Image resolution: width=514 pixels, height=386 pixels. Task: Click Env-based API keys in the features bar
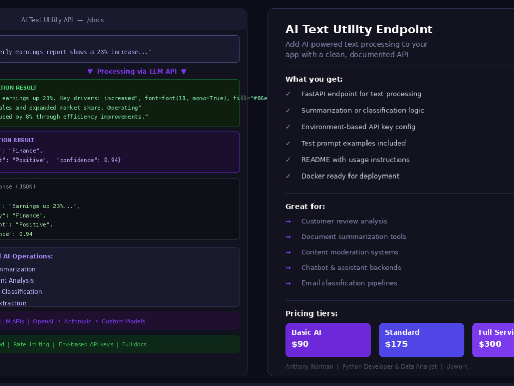(85, 344)
